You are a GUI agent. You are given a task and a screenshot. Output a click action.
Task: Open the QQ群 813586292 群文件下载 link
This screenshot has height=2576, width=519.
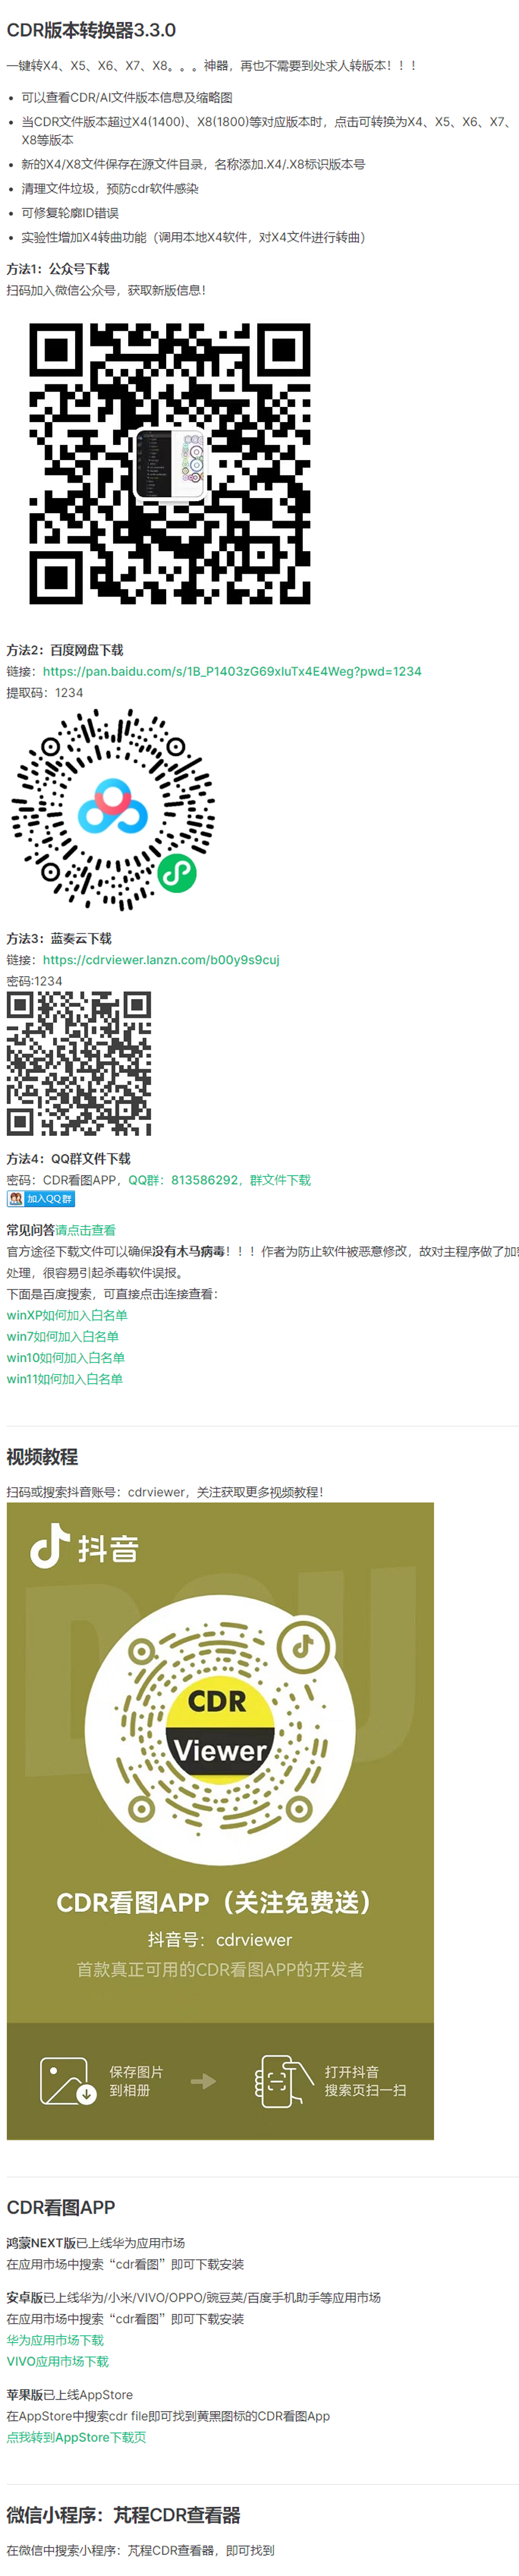coord(219,1180)
